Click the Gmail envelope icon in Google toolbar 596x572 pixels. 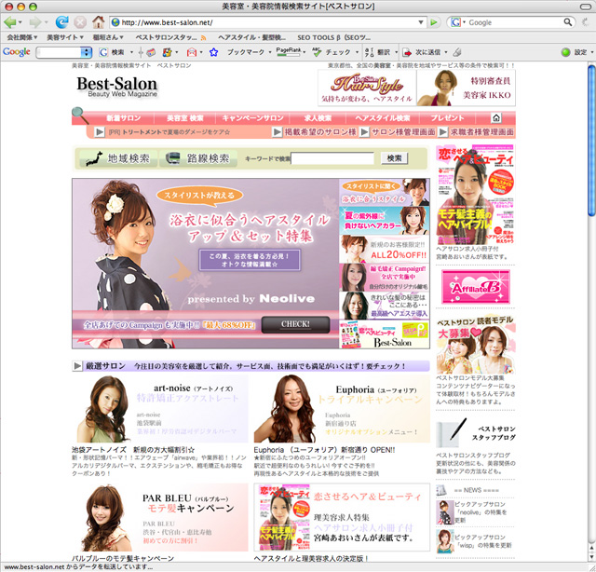pyautogui.click(x=192, y=52)
